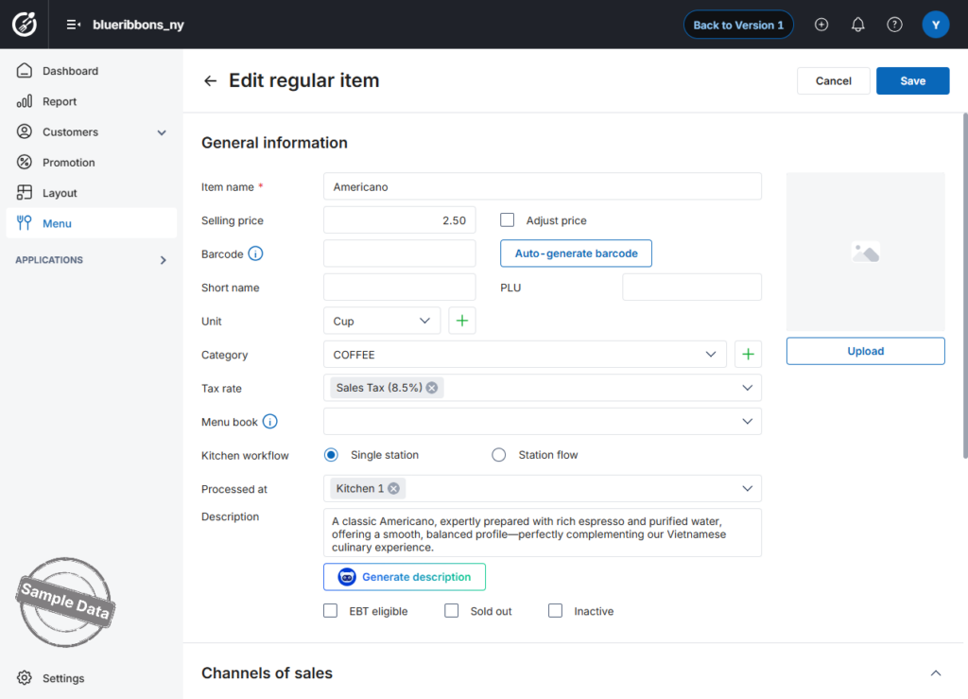Open user avatar Y menu
This screenshot has width=968, height=699.
(935, 25)
